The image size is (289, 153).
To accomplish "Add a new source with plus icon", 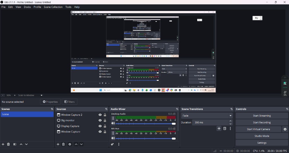I will (58, 144).
